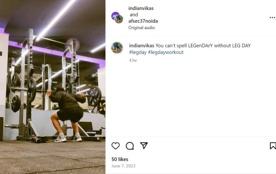
Task: Open more options three-dot menu
Action: [272, 18]
